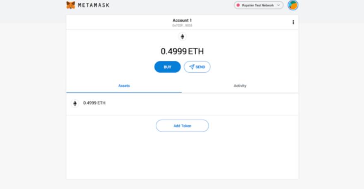Click the large 0.4999 ETH balance
364x189 pixels.
(x=182, y=52)
